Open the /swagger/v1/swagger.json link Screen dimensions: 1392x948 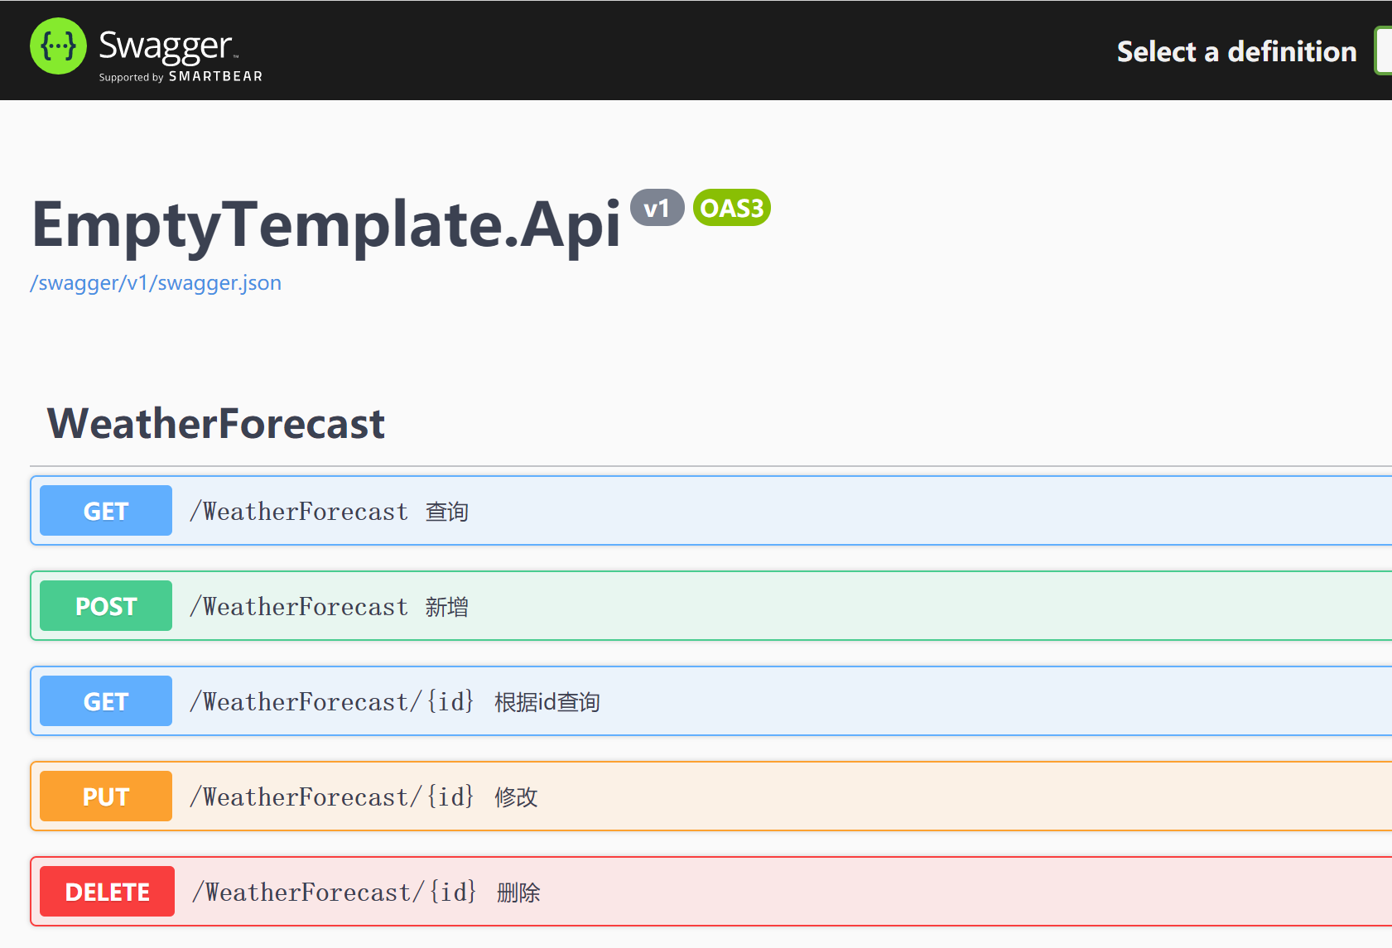[x=156, y=283]
